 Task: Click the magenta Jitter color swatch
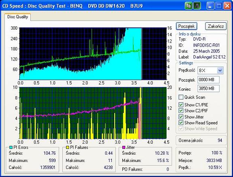tap(124, 147)
